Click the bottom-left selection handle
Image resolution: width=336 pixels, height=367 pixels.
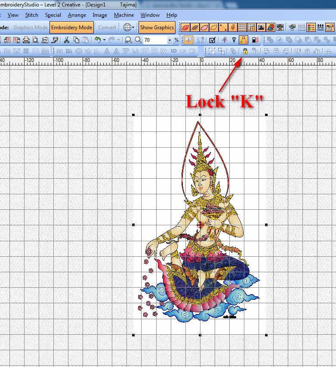[x=133, y=335]
